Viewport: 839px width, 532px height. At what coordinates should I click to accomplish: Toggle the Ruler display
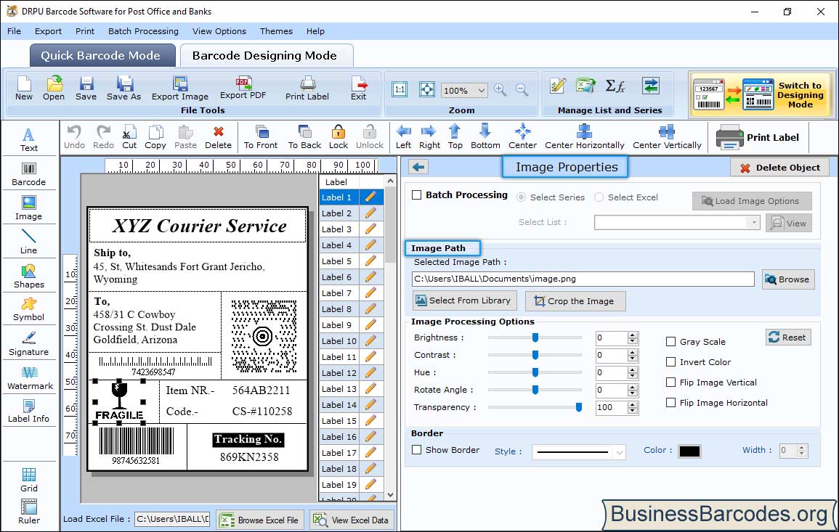[29, 512]
